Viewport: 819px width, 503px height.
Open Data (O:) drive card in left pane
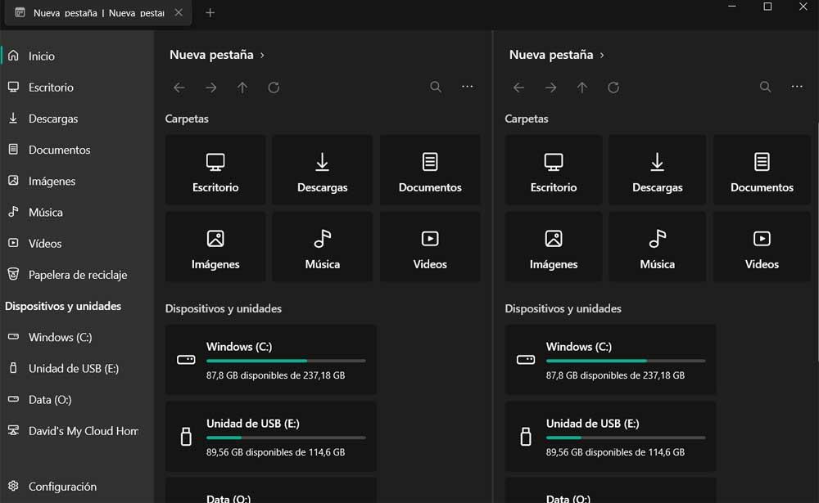click(x=271, y=491)
